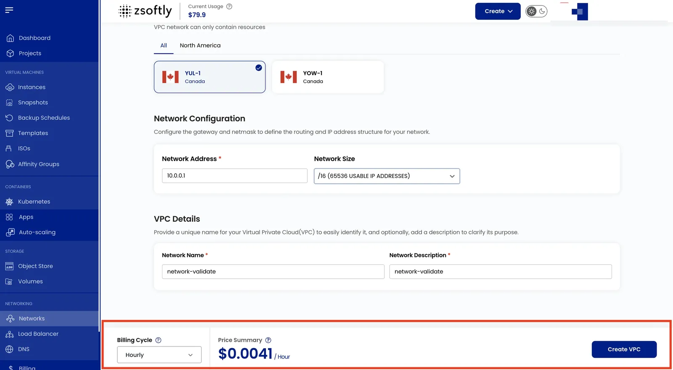Click the Network Description input field

(501, 272)
